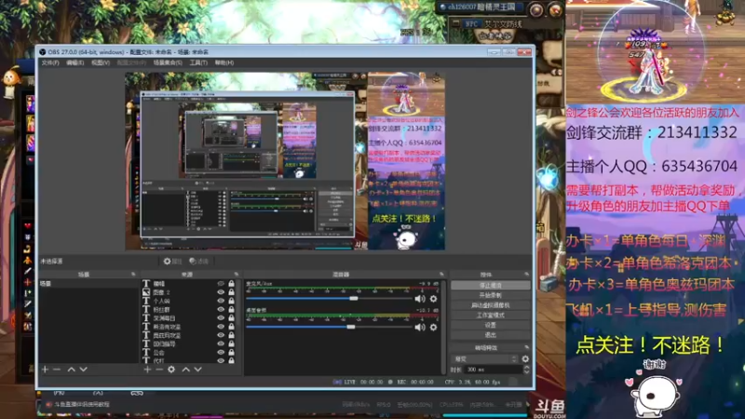
Task: Click the text icon of 公会 source
Action: (x=146, y=353)
